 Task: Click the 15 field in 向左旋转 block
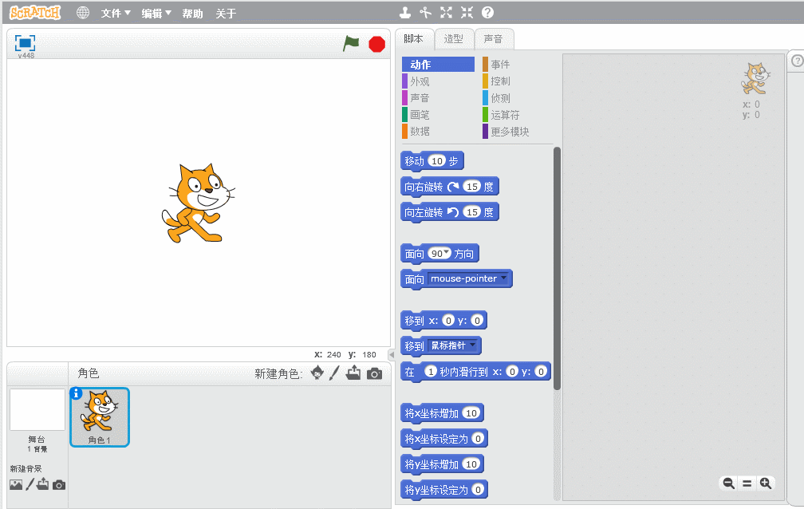point(472,212)
